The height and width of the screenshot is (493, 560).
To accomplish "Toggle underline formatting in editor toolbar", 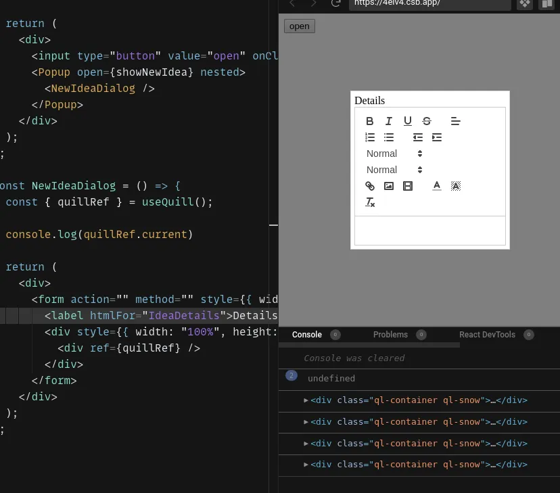I will point(408,121).
